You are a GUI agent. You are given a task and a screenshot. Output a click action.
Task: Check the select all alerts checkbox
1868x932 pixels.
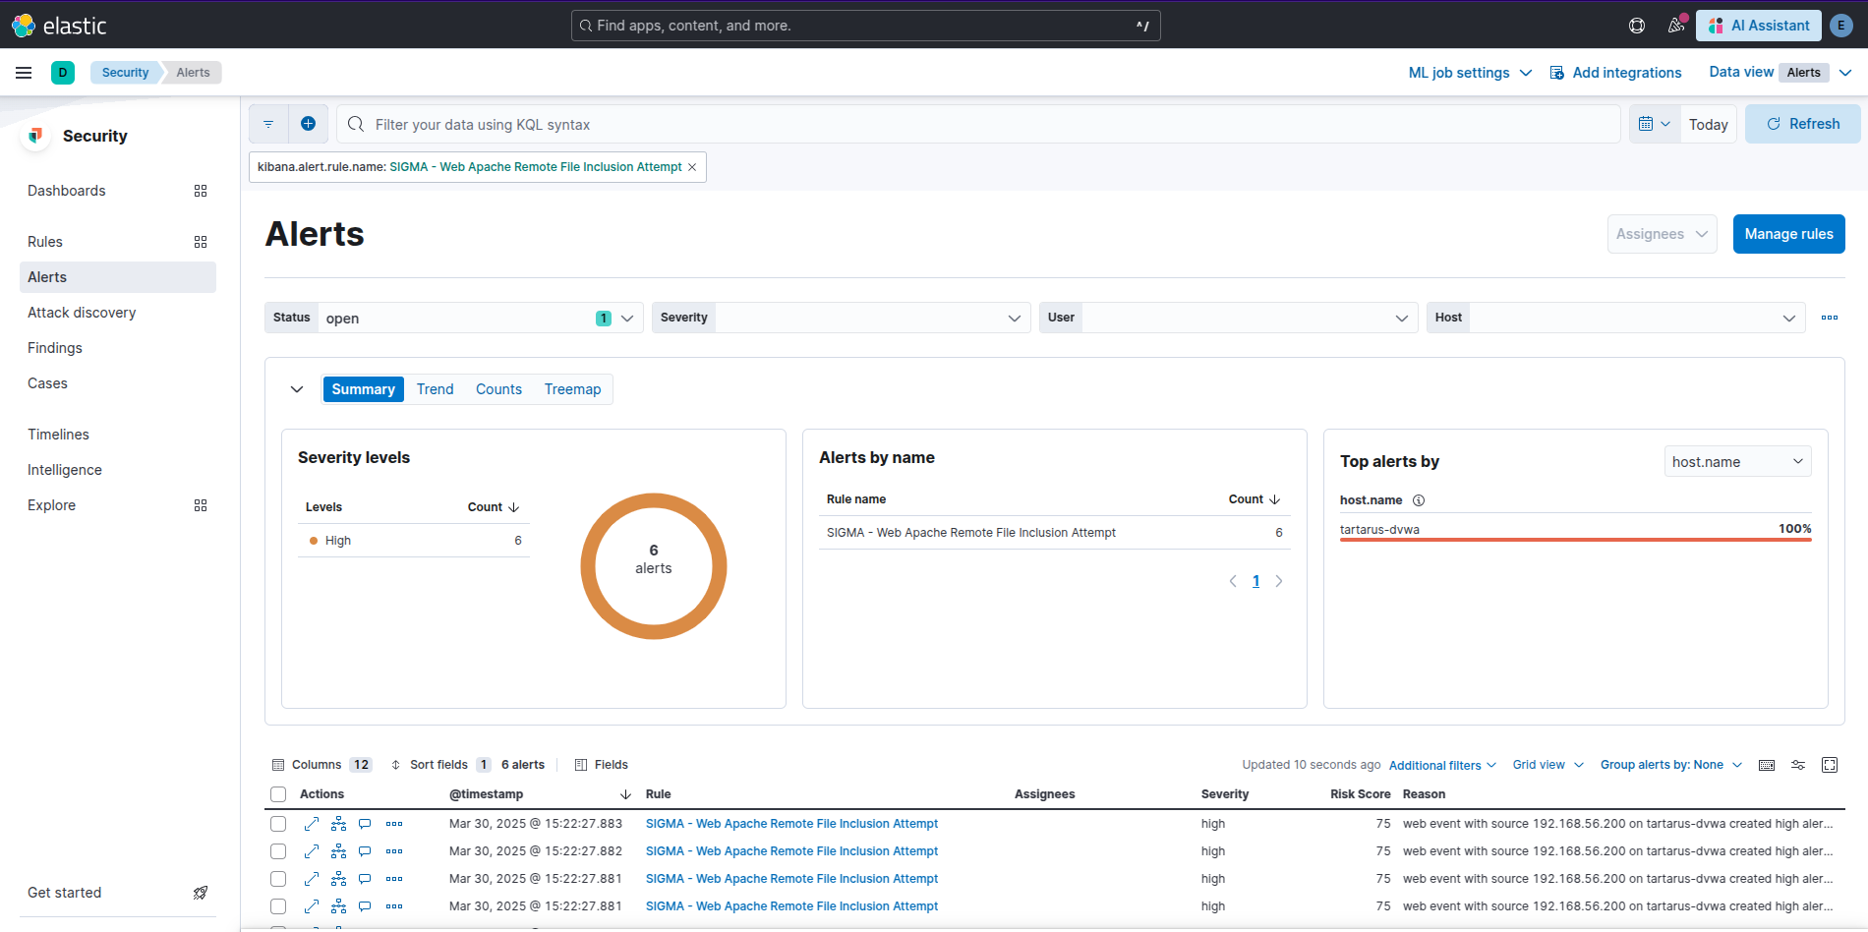coord(278,794)
